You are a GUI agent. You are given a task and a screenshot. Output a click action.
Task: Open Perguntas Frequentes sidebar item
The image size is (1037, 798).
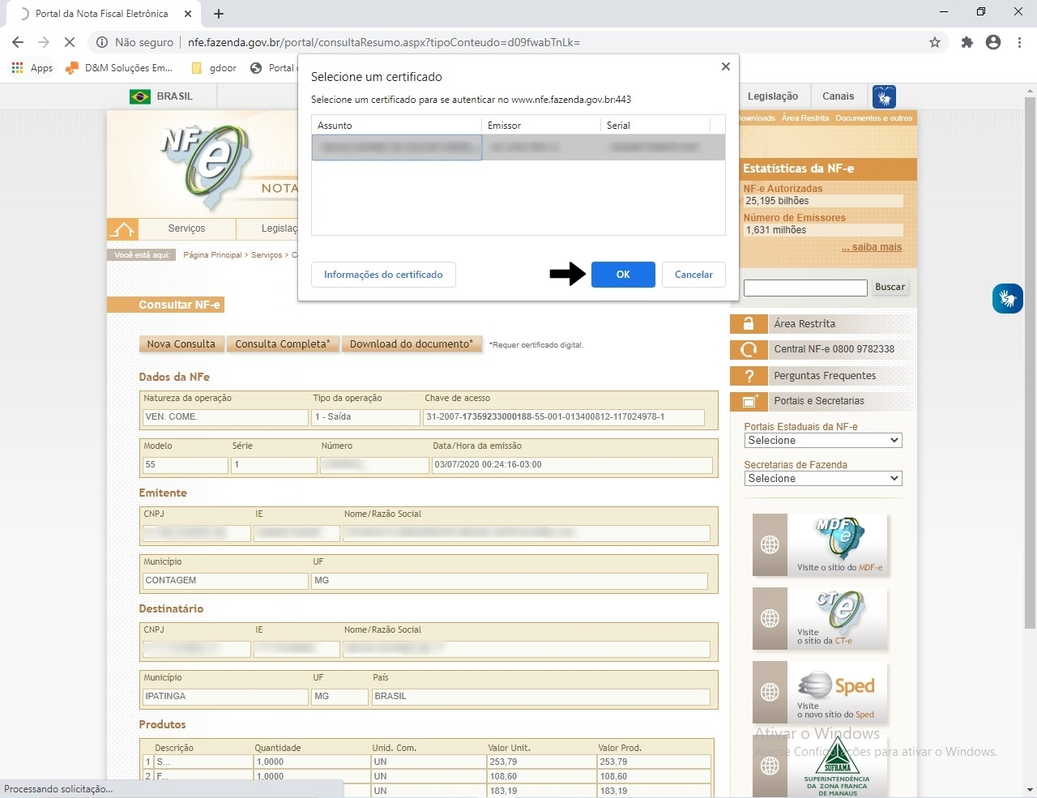(822, 376)
